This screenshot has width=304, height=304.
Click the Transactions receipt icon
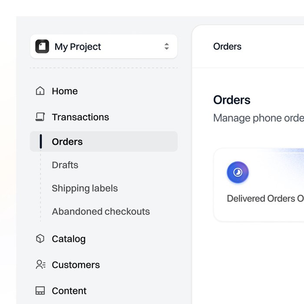point(40,117)
